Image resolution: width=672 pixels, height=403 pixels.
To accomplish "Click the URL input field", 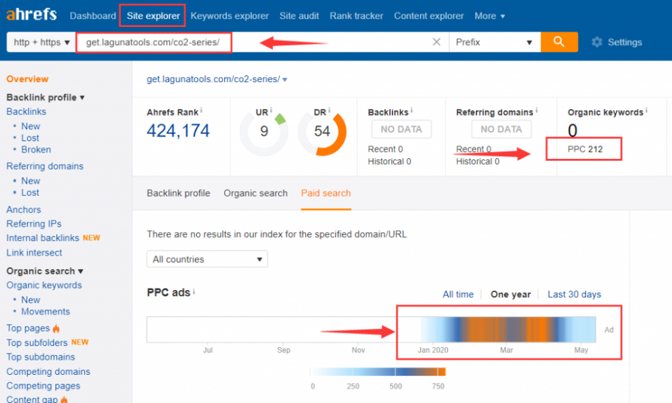I will [x=255, y=42].
